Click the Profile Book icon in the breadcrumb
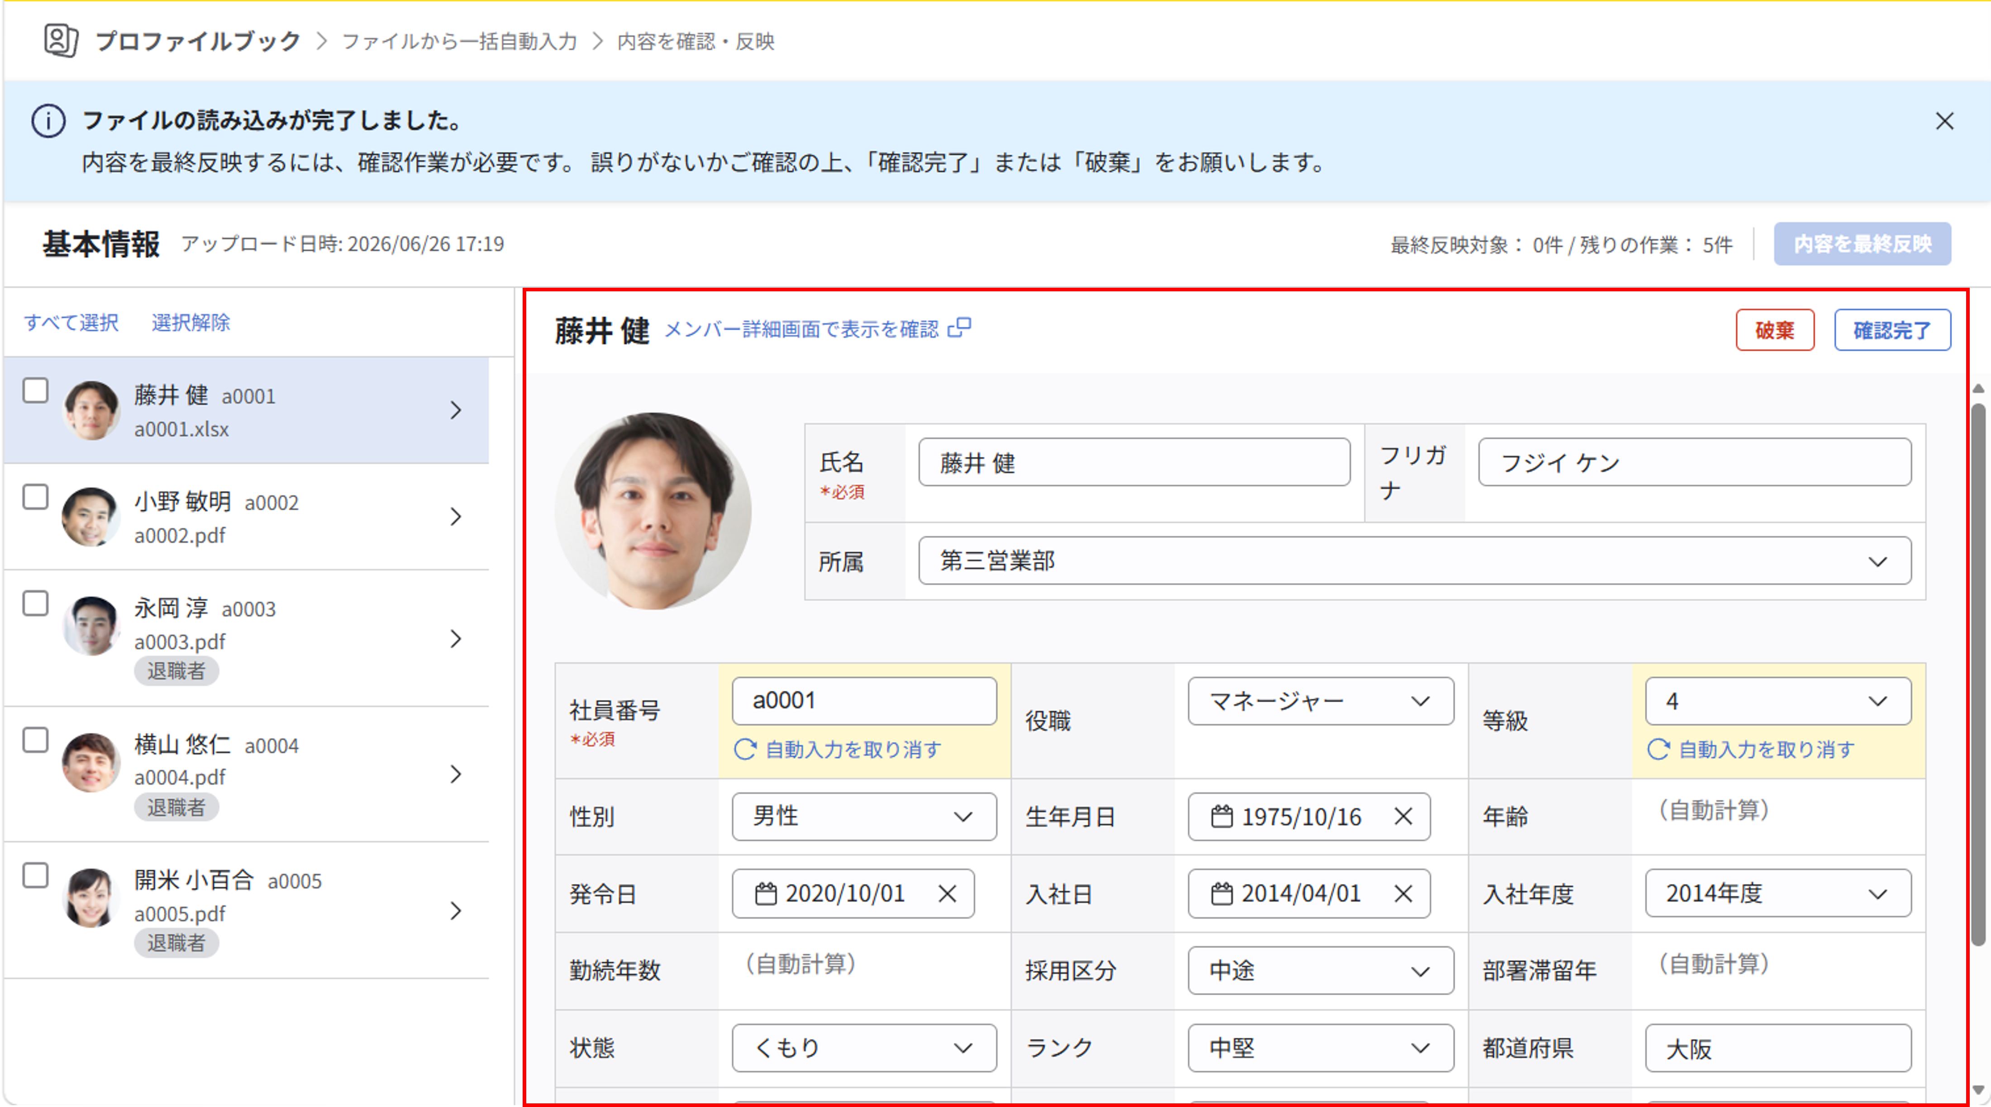The height and width of the screenshot is (1107, 1991). 60,40
